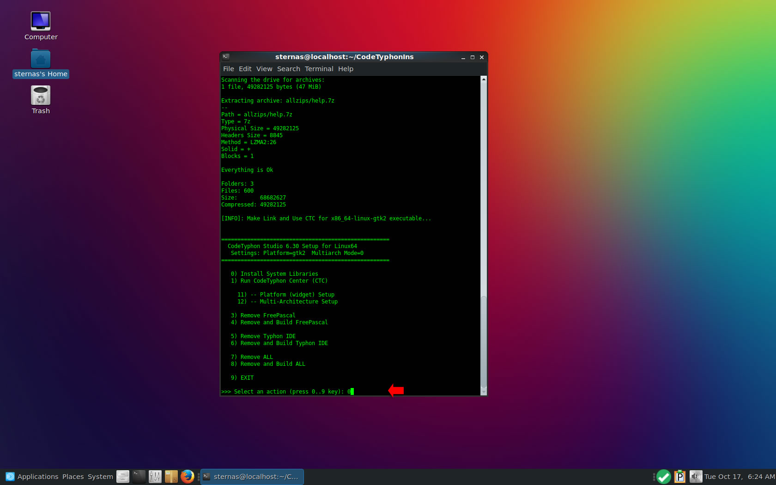Viewport: 776px width, 485px height.
Task: Click '12) -- Multi-Architecture Setup' text
Action: point(287,302)
